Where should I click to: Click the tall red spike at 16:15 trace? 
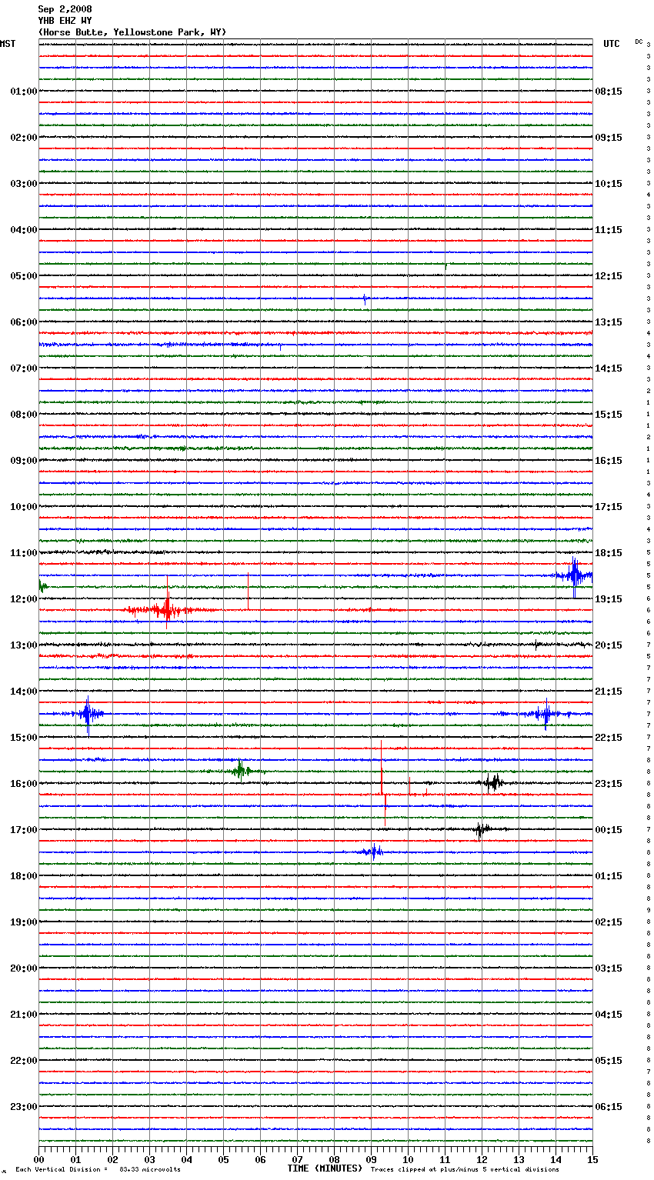pos(382,783)
